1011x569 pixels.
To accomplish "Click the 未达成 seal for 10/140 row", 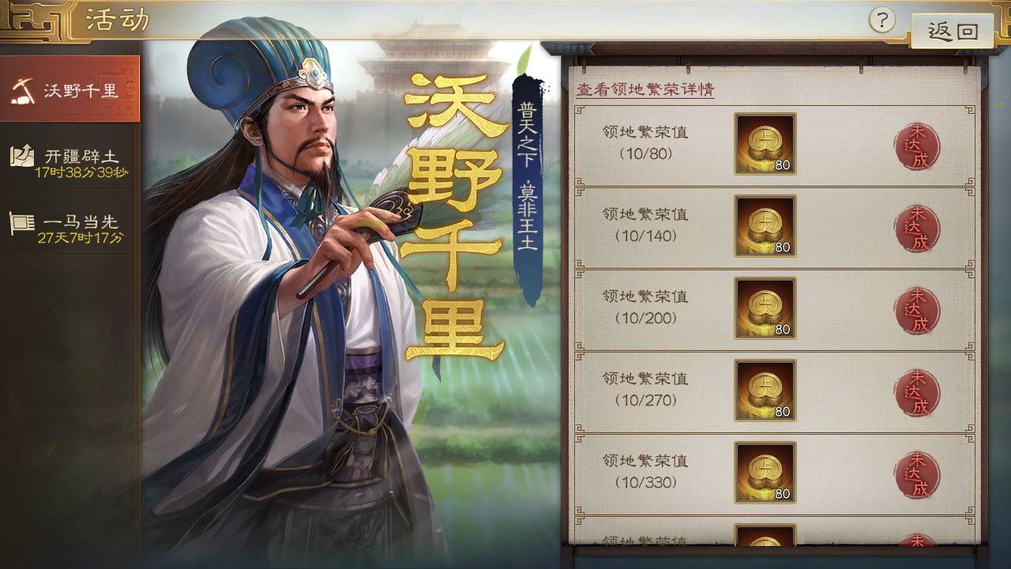I will tap(917, 228).
